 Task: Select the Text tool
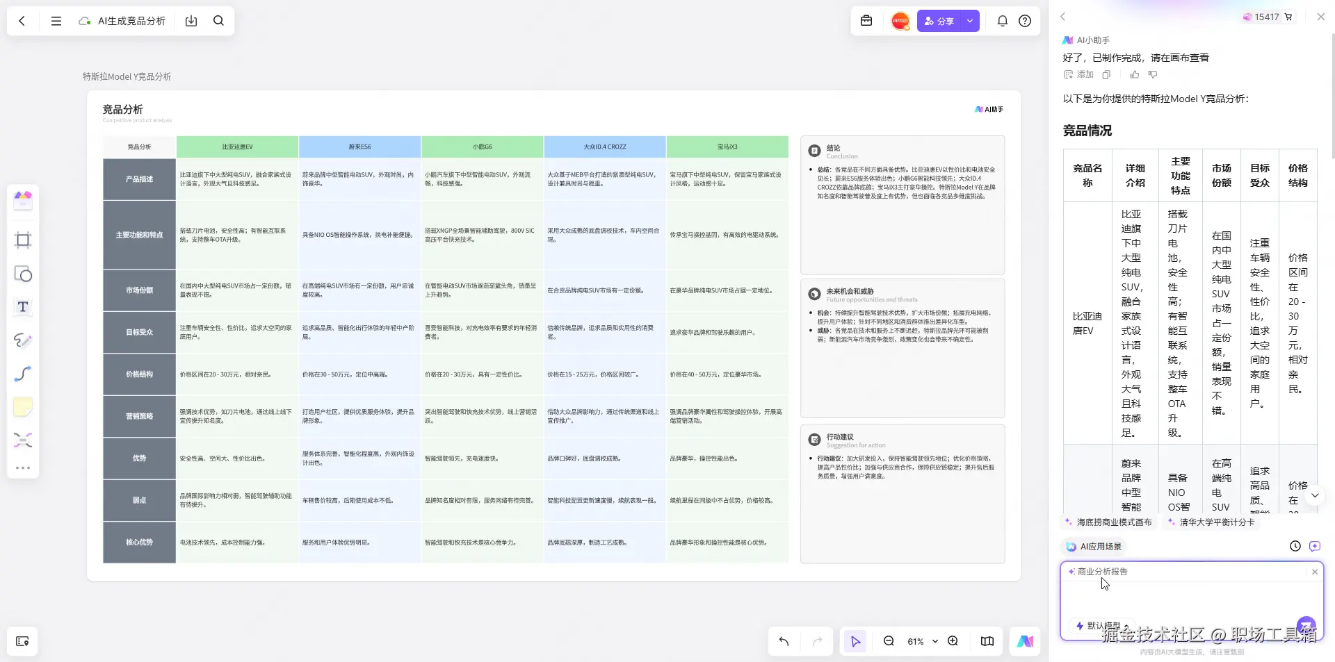click(x=23, y=307)
